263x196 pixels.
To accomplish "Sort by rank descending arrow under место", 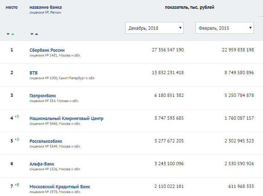I will point(8,34).
